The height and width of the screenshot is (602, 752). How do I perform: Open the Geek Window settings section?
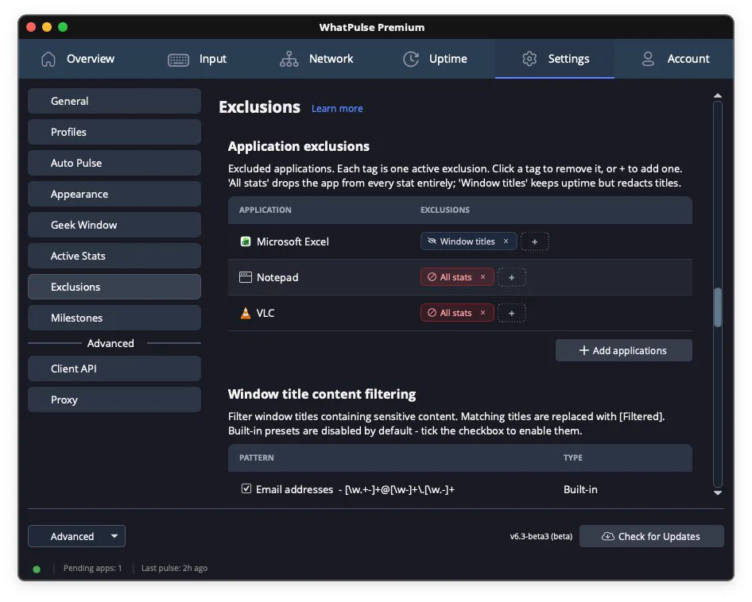[114, 225]
